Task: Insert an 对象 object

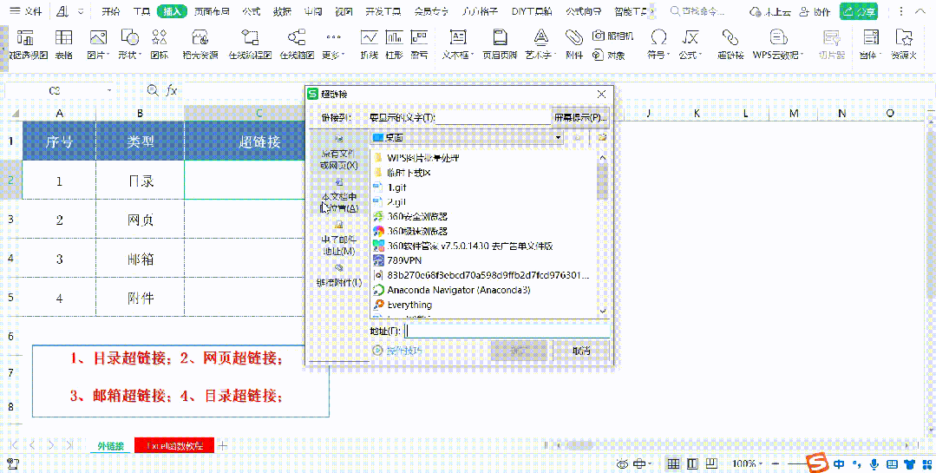Action: click(609, 55)
